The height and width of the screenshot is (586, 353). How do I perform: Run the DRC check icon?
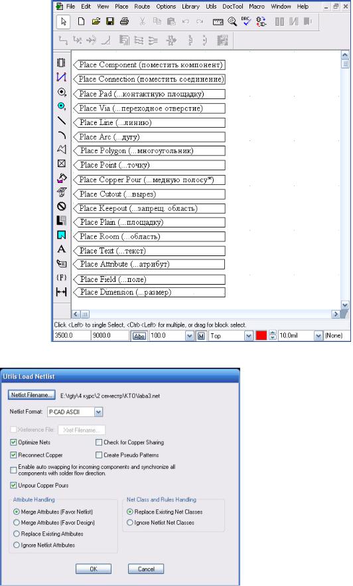click(x=246, y=21)
